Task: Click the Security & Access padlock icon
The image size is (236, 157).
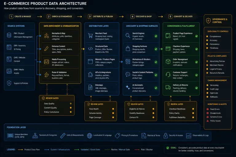Action: click(166, 136)
